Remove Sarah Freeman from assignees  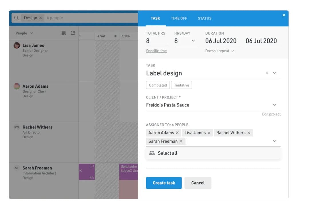pyautogui.click(x=181, y=141)
